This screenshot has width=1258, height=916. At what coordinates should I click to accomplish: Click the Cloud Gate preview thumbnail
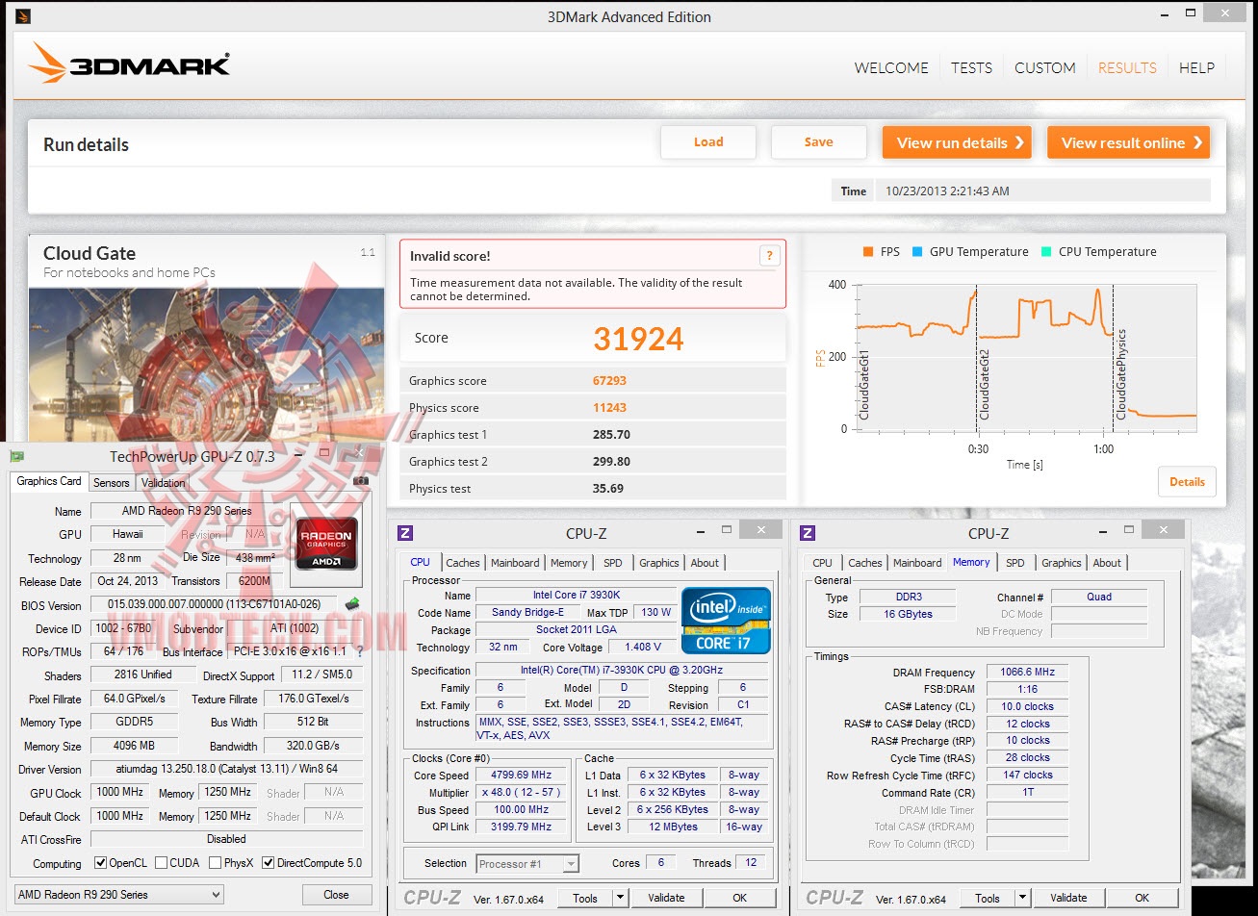[x=206, y=365]
